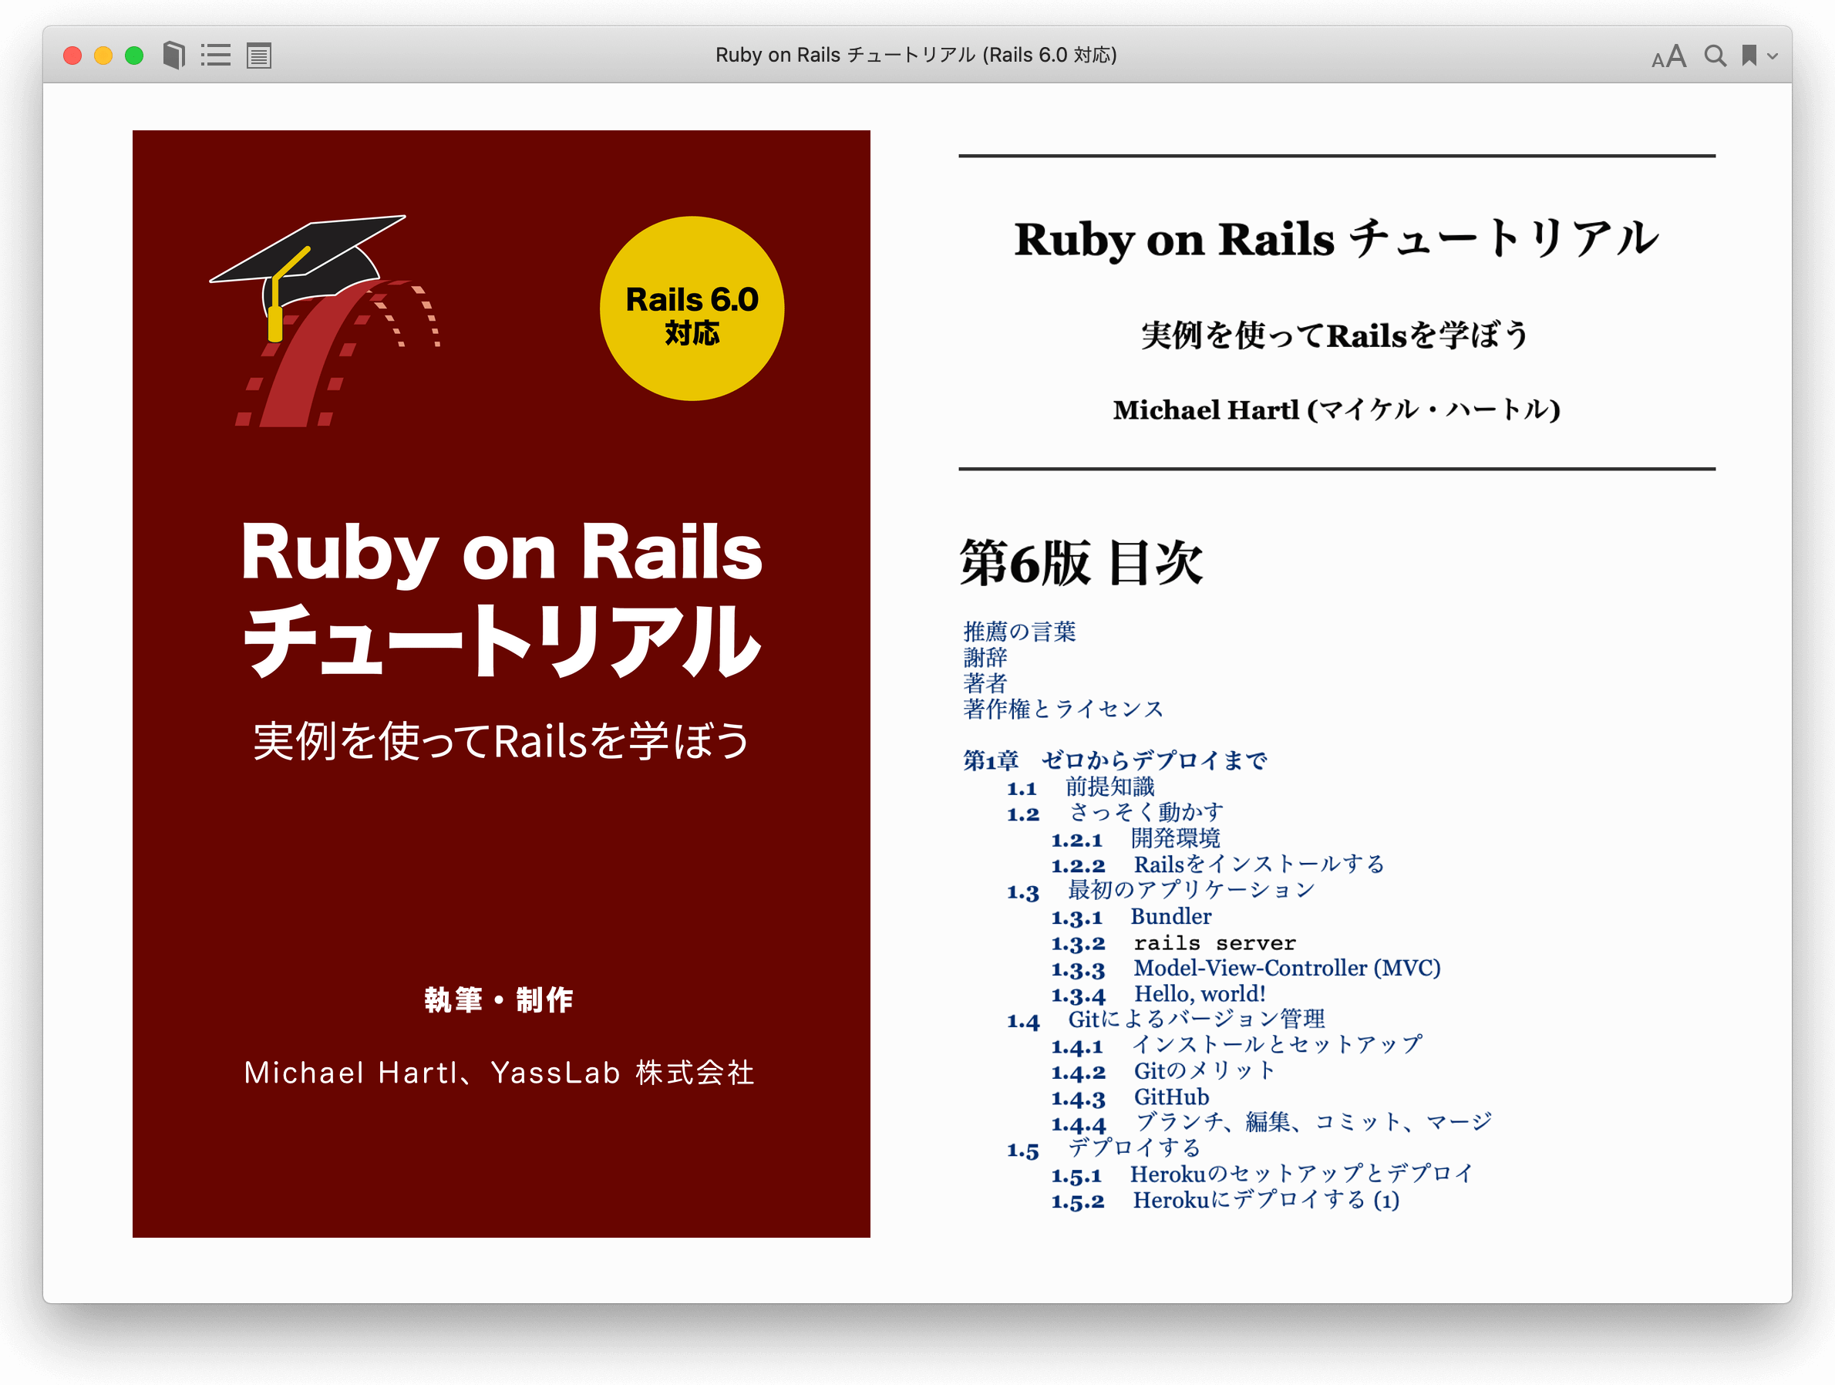The image size is (1835, 1385).
Task: Open the 推薦の言葉 link
Action: point(1019,632)
